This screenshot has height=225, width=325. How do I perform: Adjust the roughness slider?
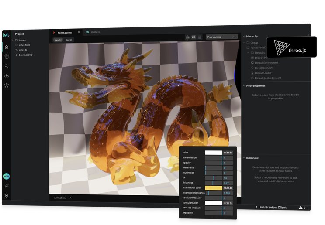click(x=214, y=173)
